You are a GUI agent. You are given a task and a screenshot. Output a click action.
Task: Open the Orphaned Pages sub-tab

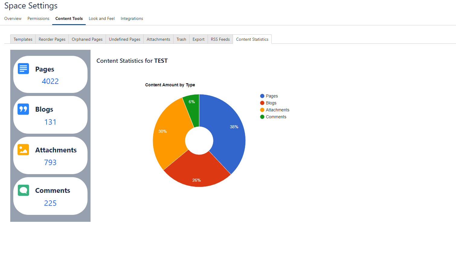pyautogui.click(x=87, y=39)
